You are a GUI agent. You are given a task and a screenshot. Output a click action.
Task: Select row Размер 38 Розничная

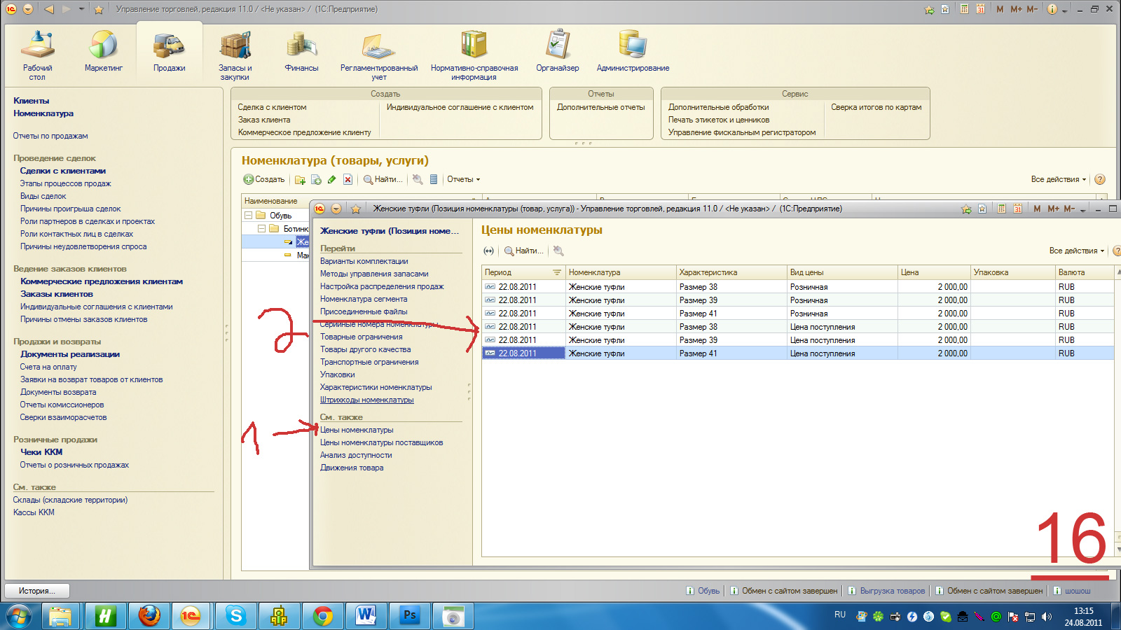tap(798, 287)
